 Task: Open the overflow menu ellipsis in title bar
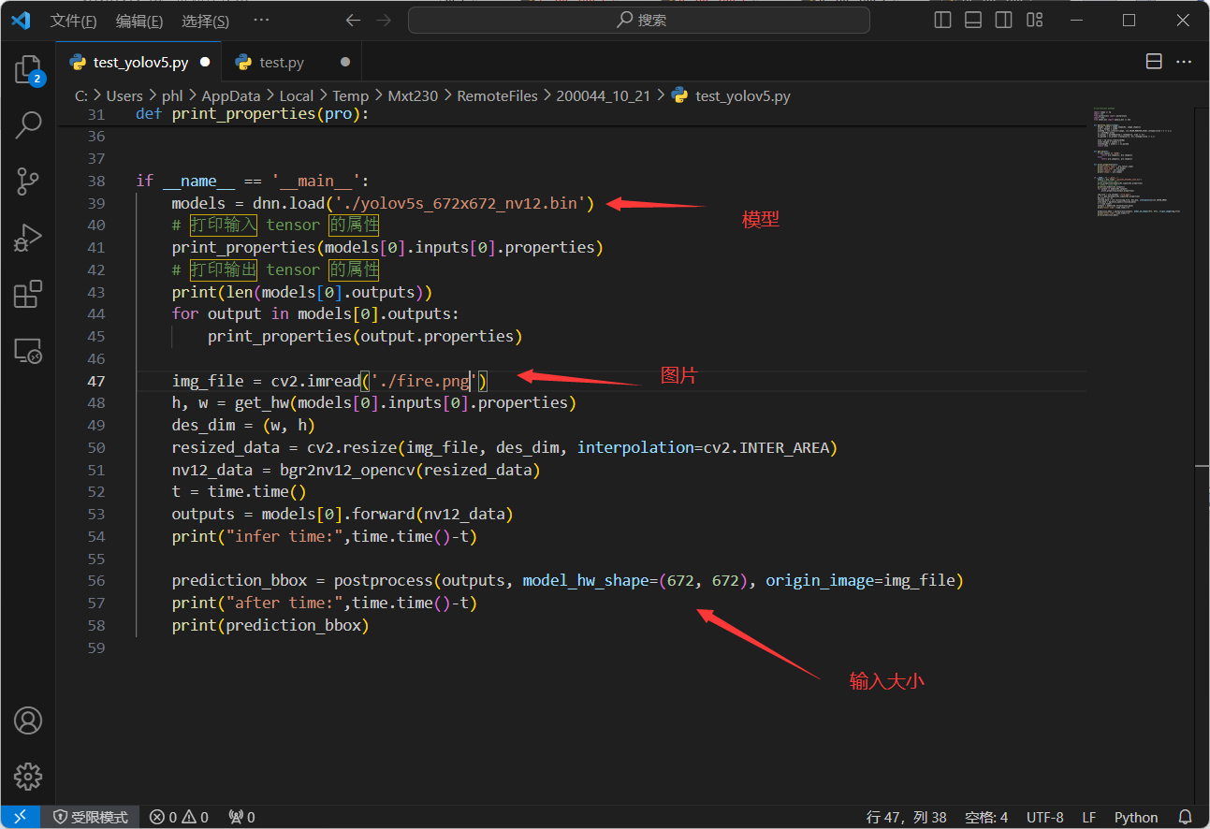[261, 20]
